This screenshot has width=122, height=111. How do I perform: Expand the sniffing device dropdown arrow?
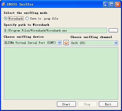(x=59, y=43)
